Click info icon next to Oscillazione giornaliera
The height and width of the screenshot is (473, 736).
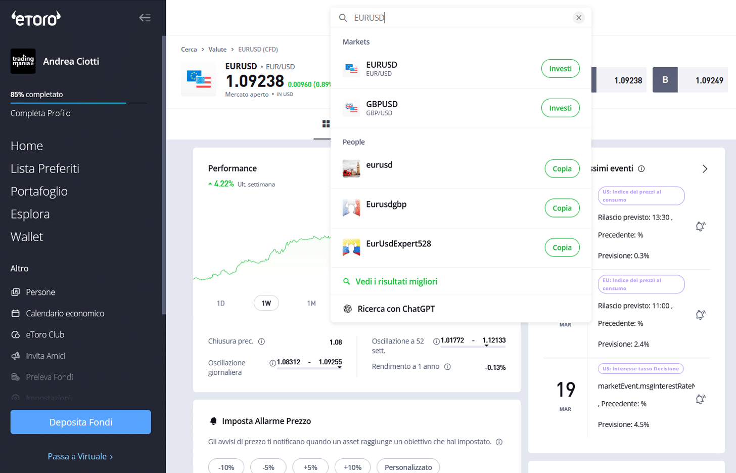coord(272,363)
